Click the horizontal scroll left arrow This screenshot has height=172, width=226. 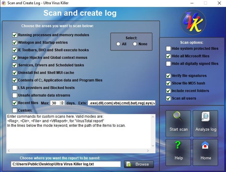coord(9,151)
